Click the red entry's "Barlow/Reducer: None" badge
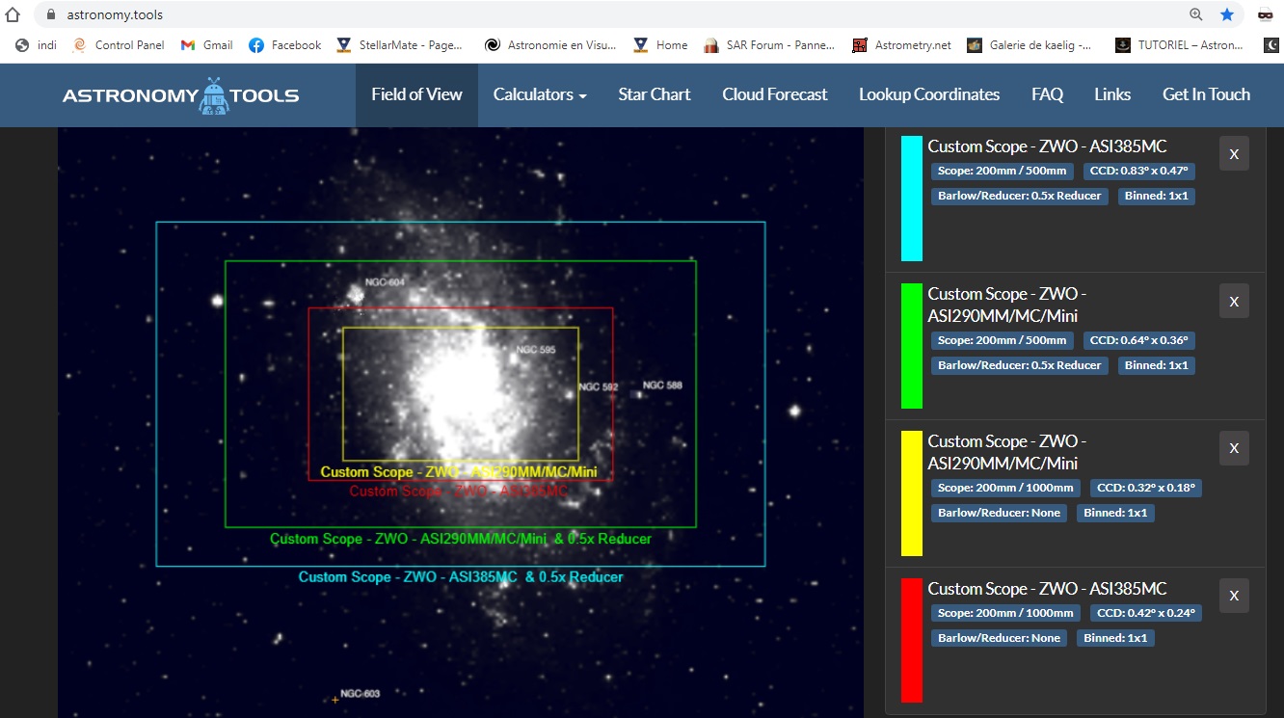 (x=999, y=638)
